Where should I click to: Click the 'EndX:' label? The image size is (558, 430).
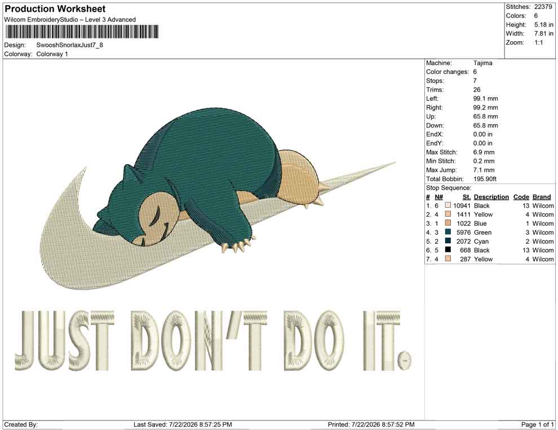[435, 134]
